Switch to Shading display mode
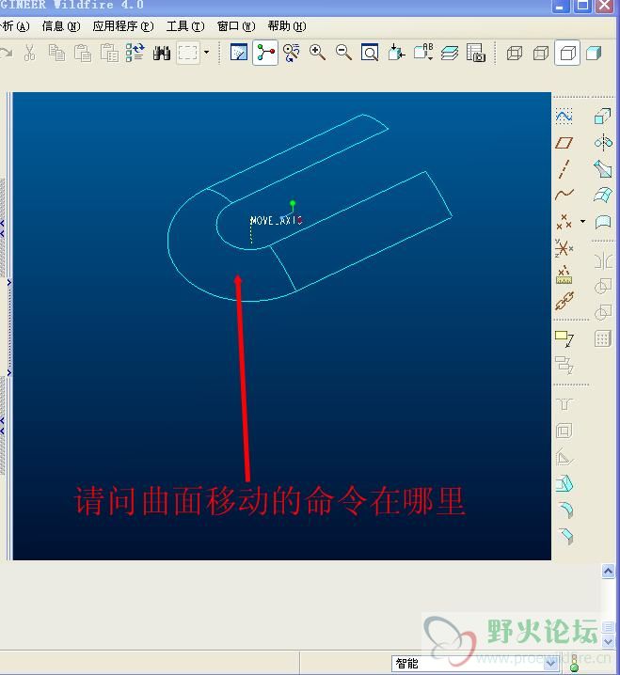 pyautogui.click(x=594, y=54)
